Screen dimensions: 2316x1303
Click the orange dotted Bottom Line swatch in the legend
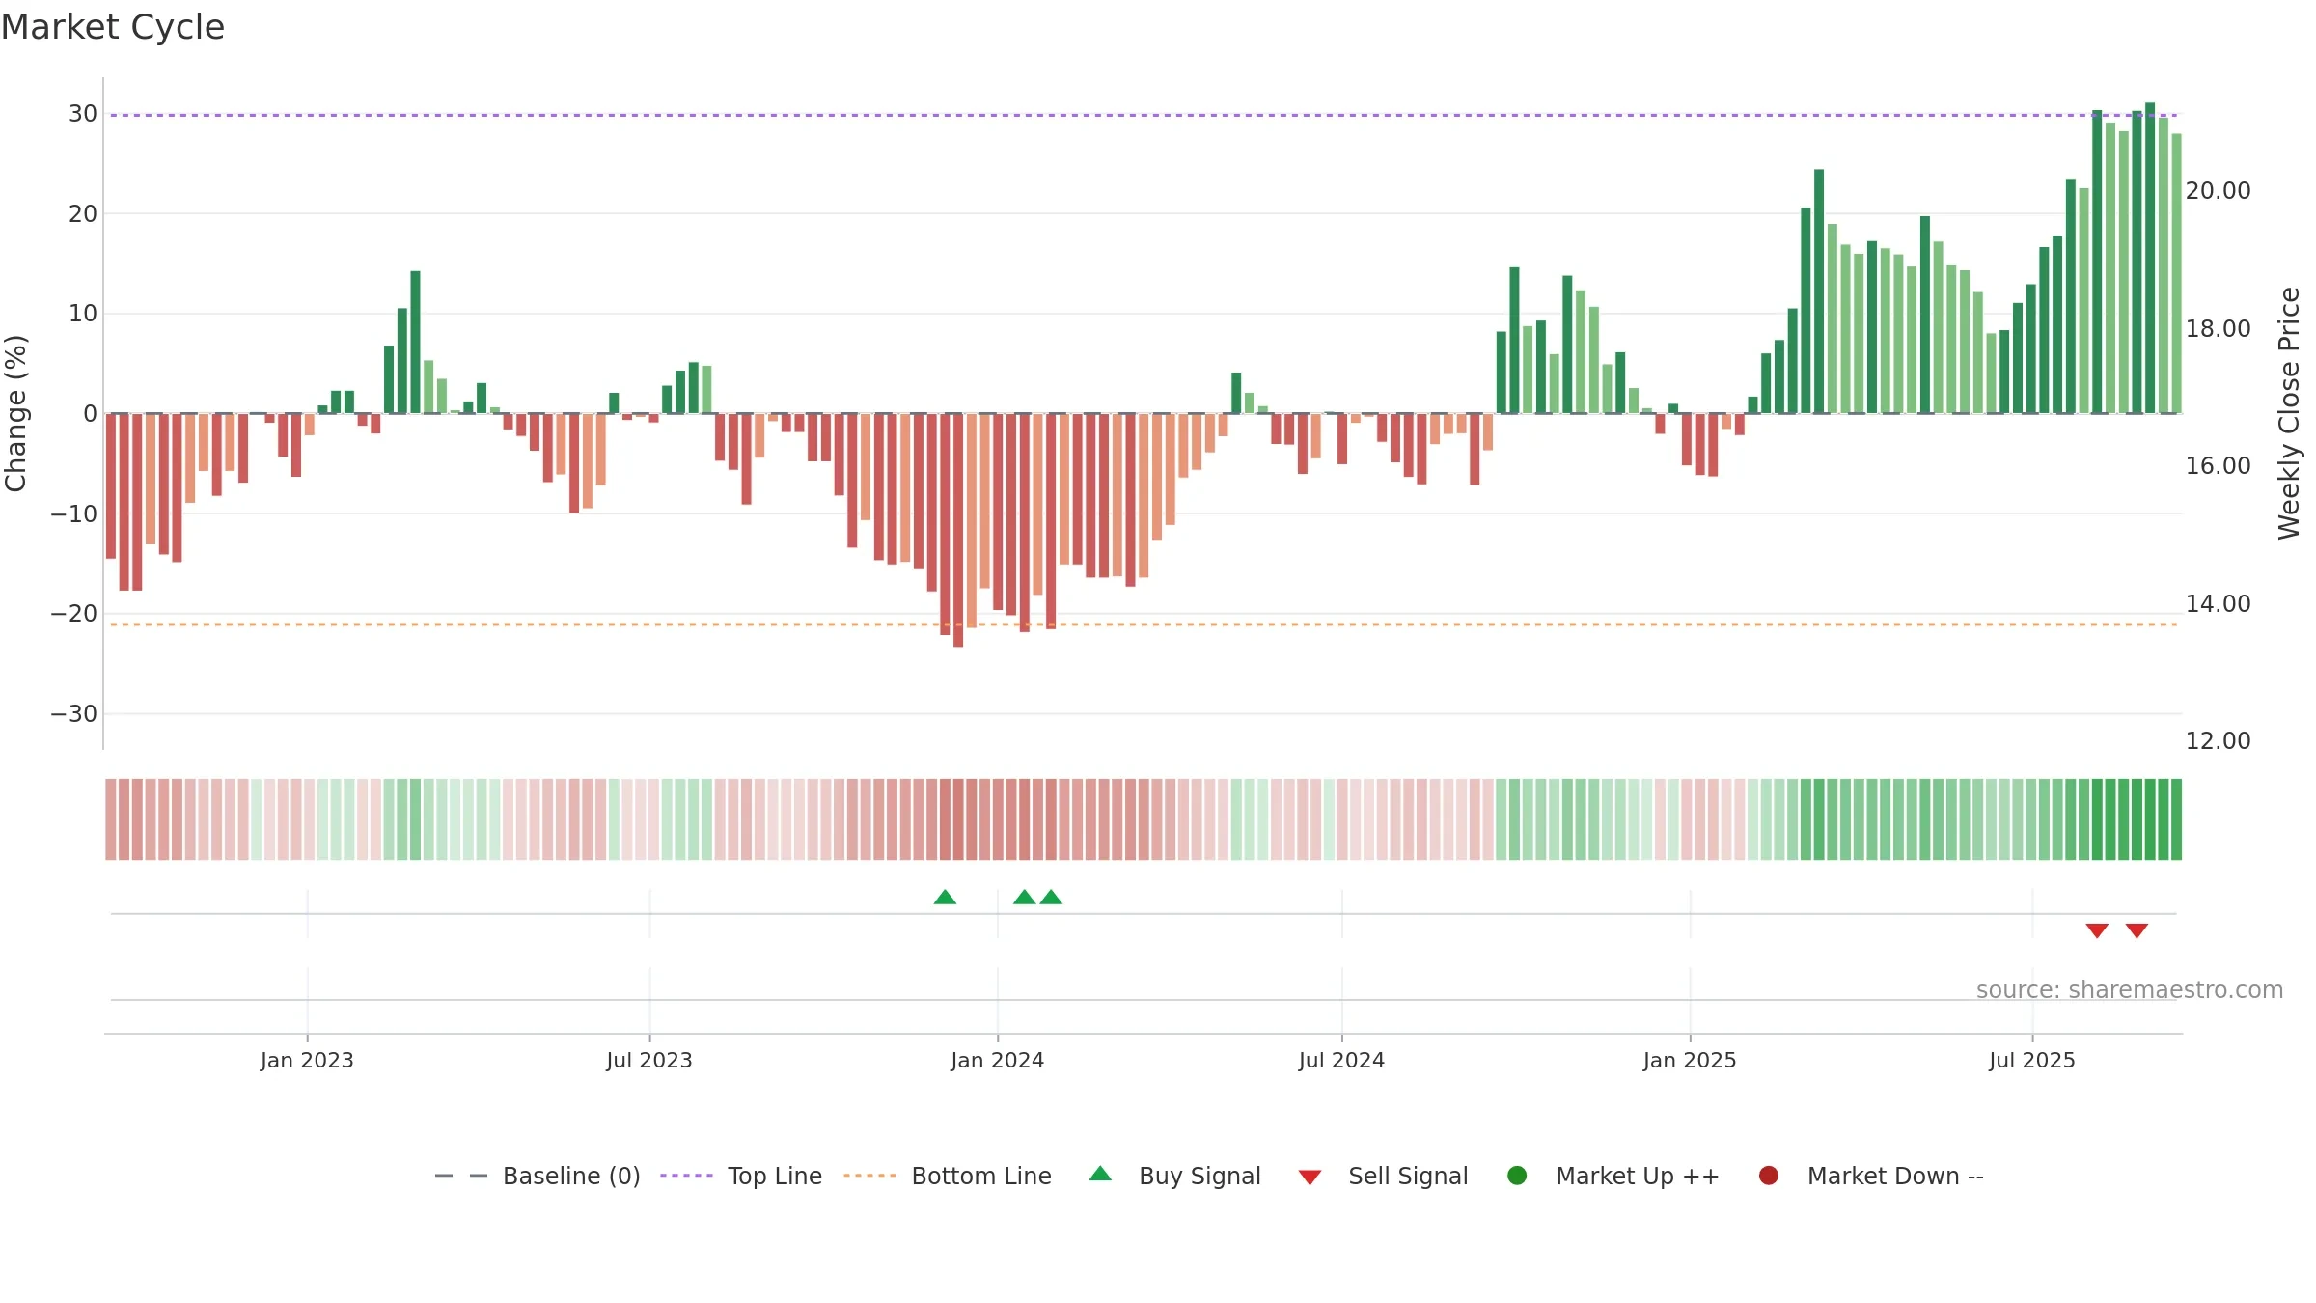869,1176
